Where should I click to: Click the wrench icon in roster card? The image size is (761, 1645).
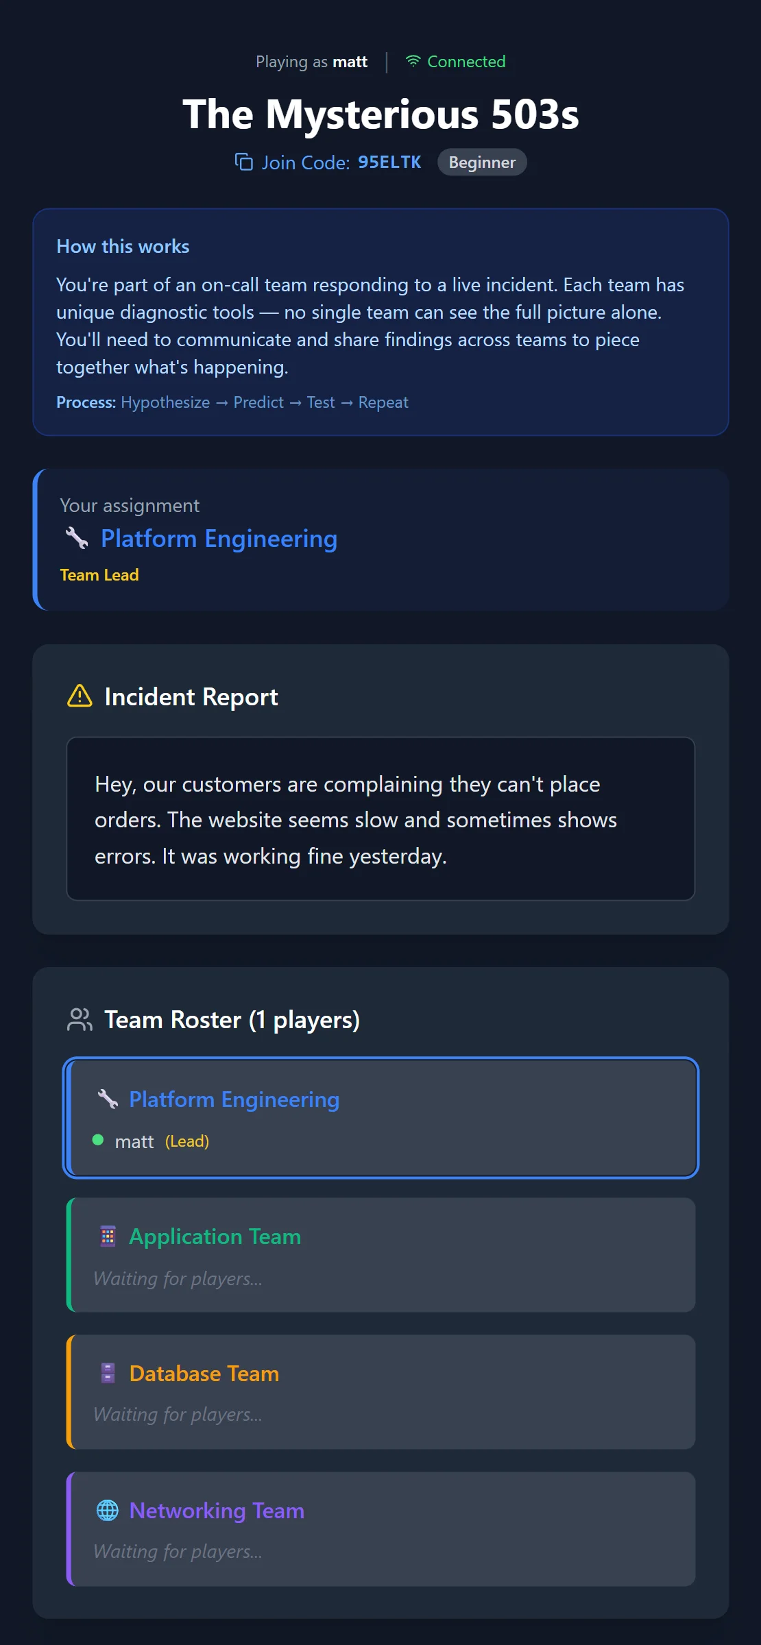(108, 1099)
